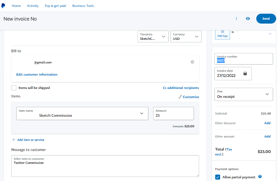This screenshot has height=181, width=277.
Task: Click the plus icon for Add item or service
Action: point(14,140)
